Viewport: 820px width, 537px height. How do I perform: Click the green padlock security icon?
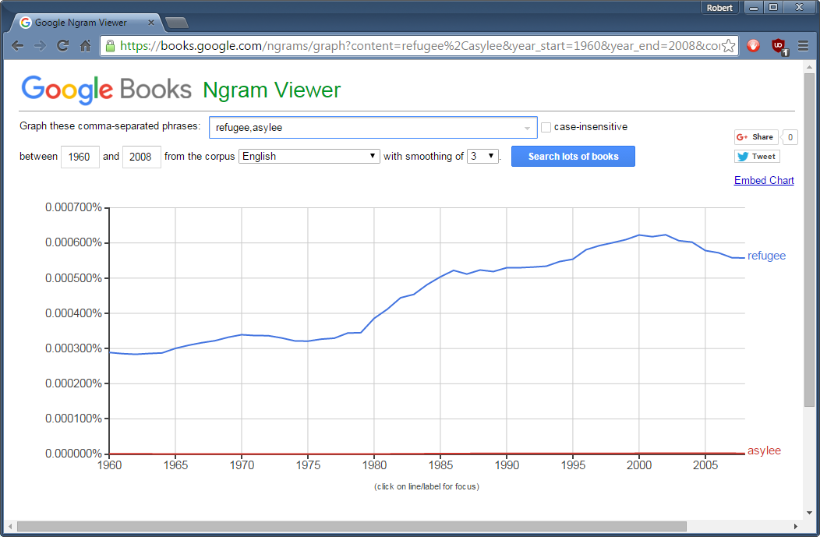tap(110, 46)
